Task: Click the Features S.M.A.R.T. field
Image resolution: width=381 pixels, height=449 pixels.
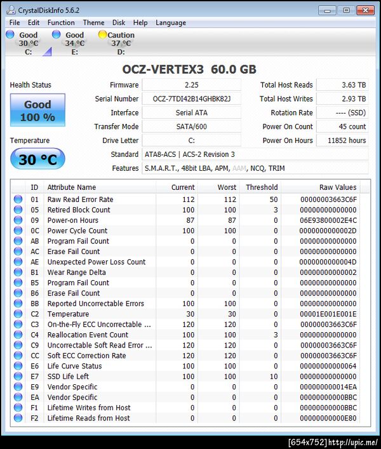Action: coord(255,168)
